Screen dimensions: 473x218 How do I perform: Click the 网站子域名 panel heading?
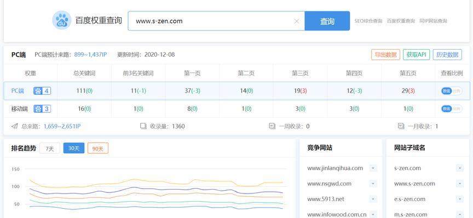409,148
